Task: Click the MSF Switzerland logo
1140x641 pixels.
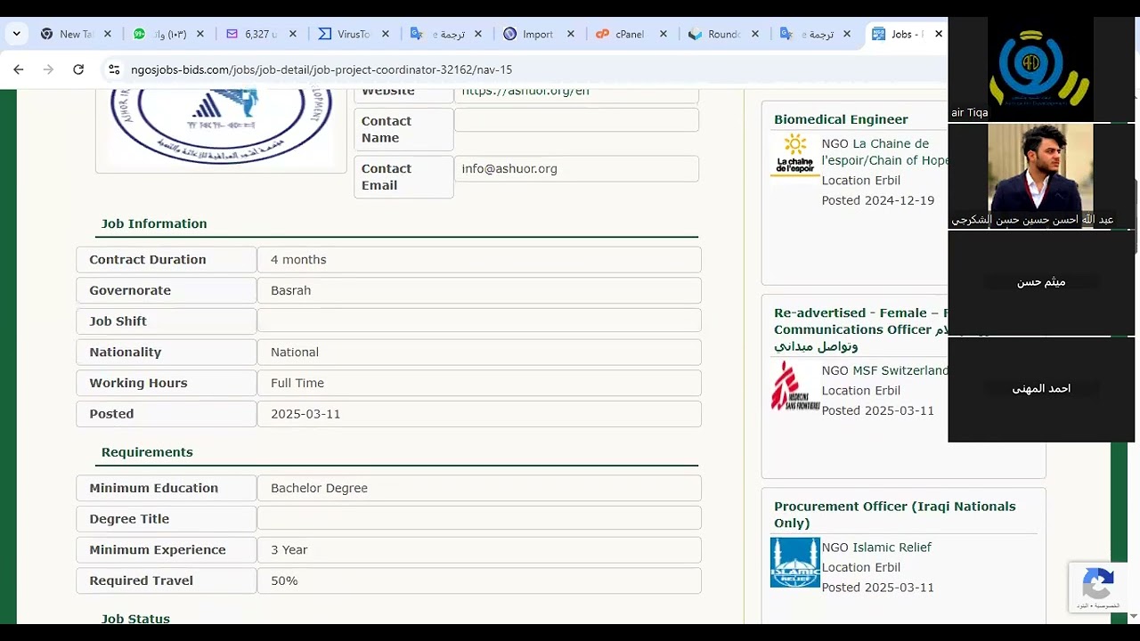Action: coord(794,385)
